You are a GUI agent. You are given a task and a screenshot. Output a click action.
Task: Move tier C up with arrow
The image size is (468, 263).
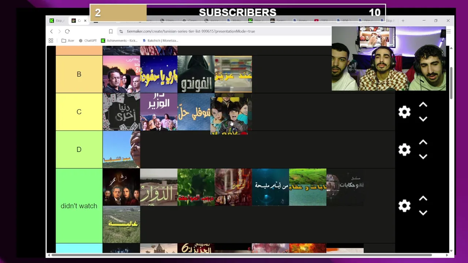[423, 105]
